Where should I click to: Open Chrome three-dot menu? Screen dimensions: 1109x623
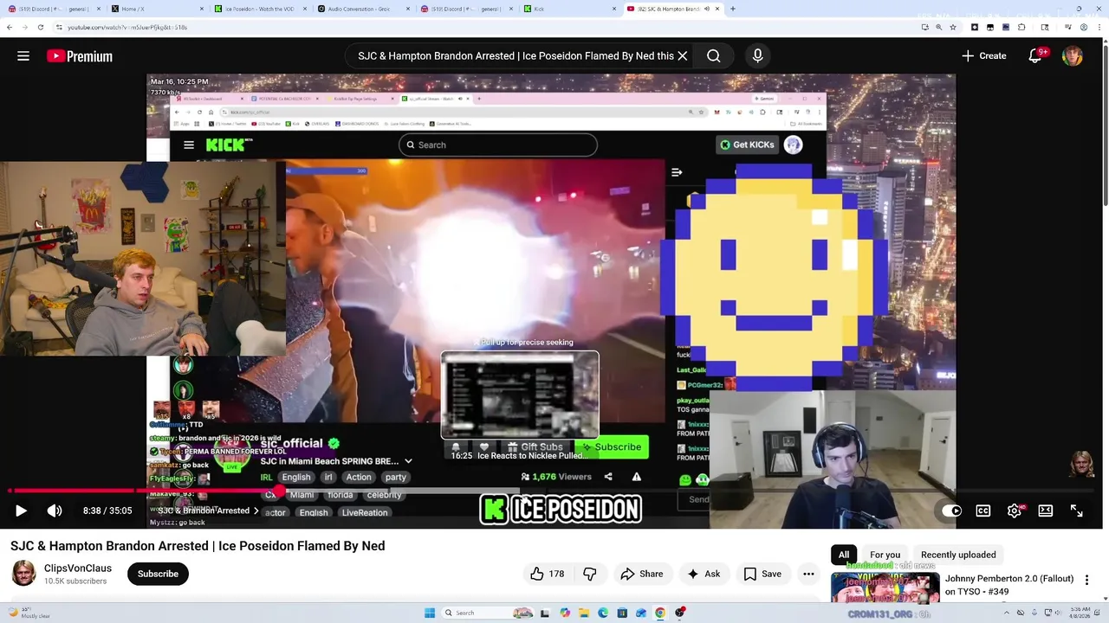point(1100,27)
